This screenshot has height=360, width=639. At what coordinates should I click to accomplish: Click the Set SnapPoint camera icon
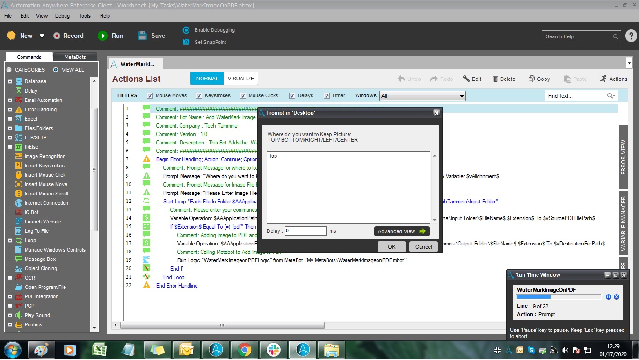click(186, 42)
